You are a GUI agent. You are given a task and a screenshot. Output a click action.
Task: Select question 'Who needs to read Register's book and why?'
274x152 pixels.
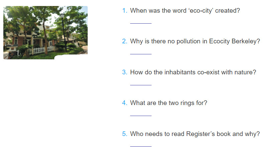coord(195,134)
